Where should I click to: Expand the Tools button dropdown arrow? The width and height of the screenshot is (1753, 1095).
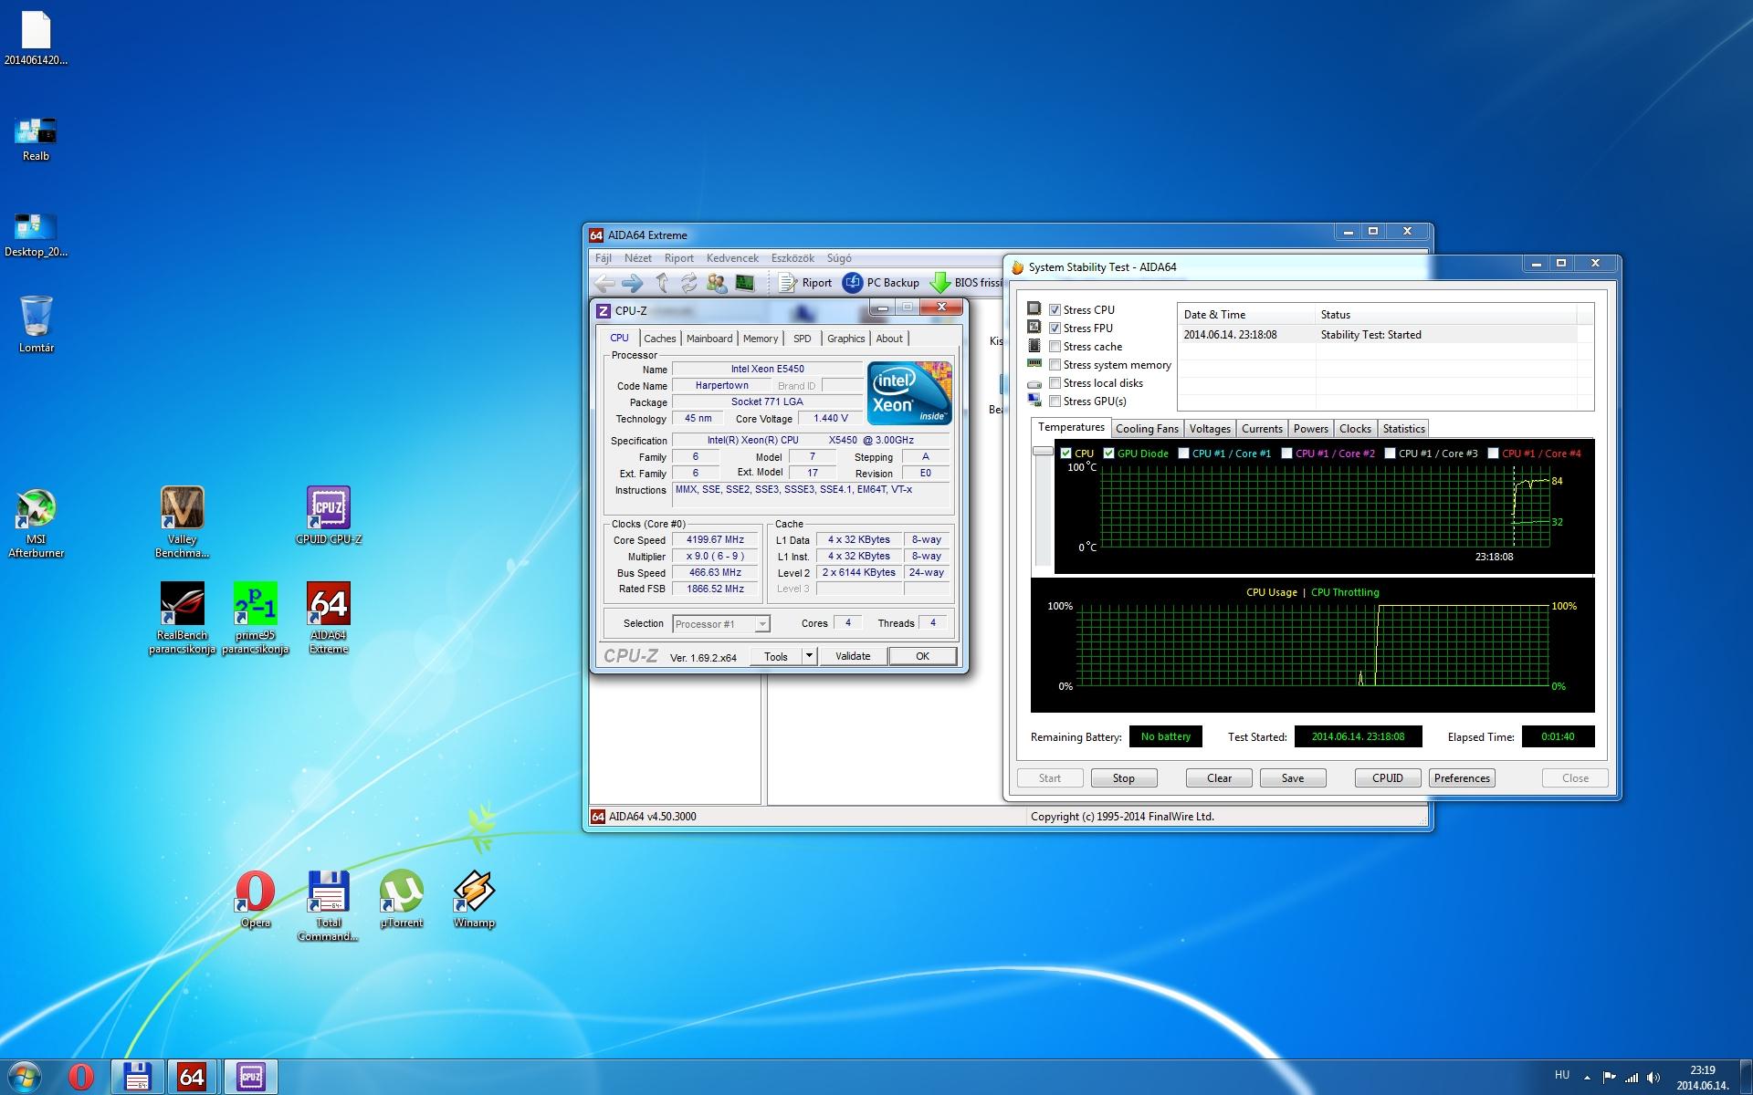(808, 656)
